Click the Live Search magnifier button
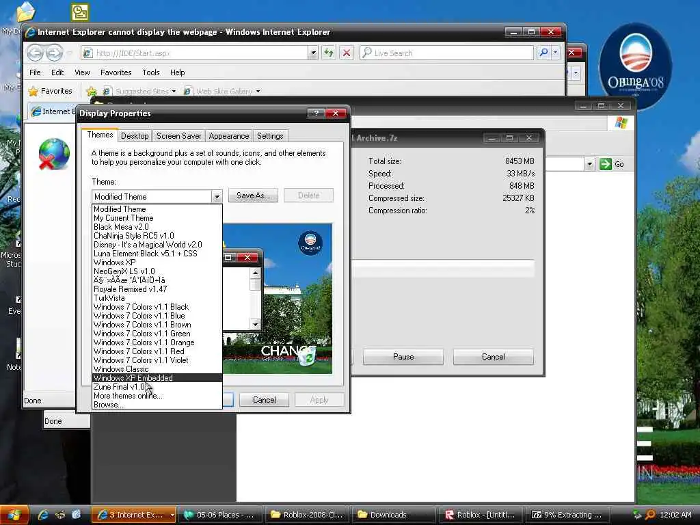700x525 pixels. (x=543, y=53)
